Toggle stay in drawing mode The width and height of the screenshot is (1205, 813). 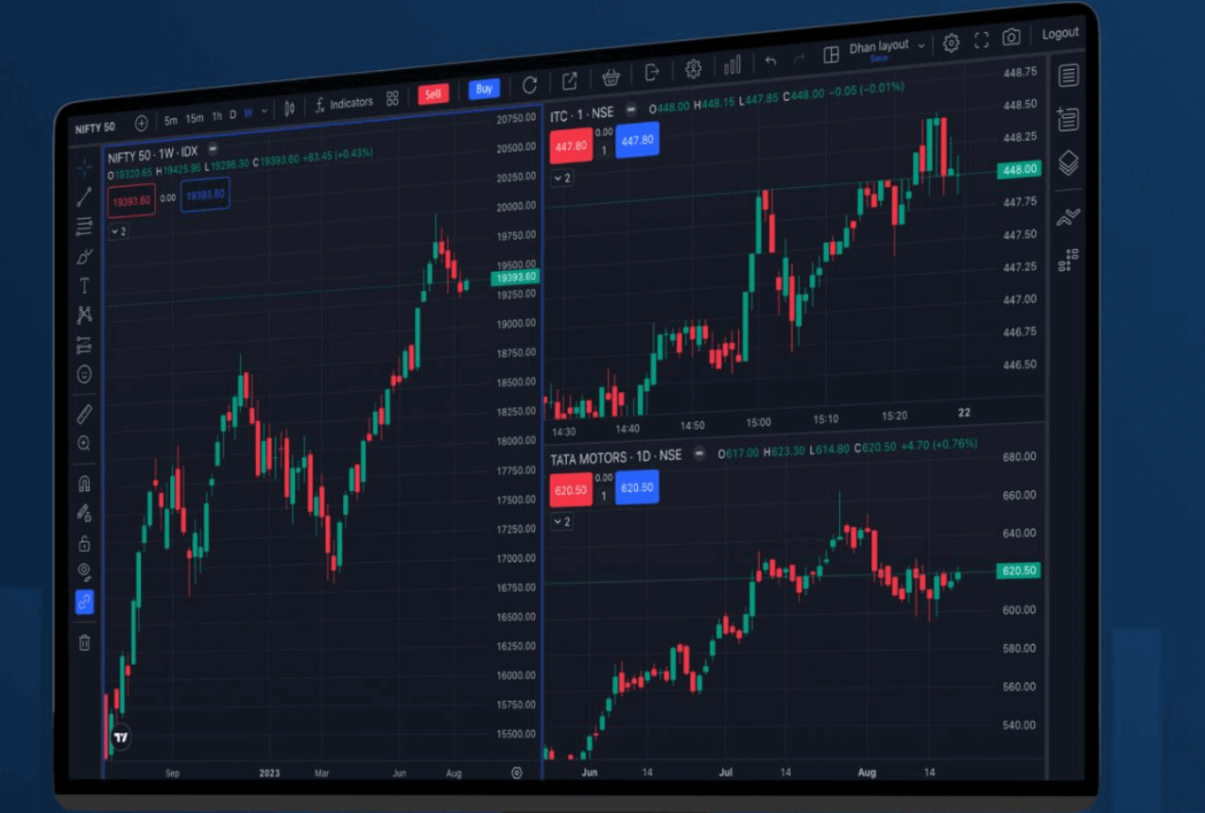(85, 514)
